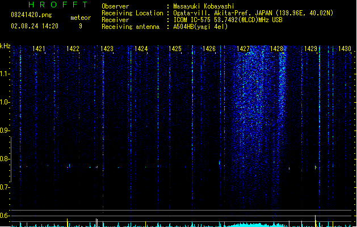Click the 1429 time marker
357x227 pixels.
(311, 49)
